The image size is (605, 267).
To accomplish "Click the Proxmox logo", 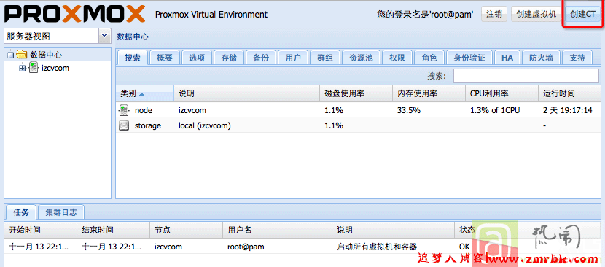I will [75, 15].
